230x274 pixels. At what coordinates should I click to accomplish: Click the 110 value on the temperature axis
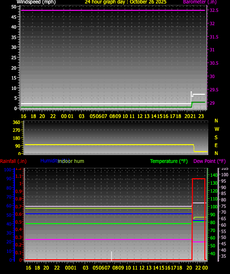(214, 199)
